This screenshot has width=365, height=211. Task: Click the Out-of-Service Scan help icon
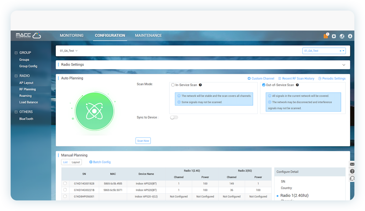(297, 85)
